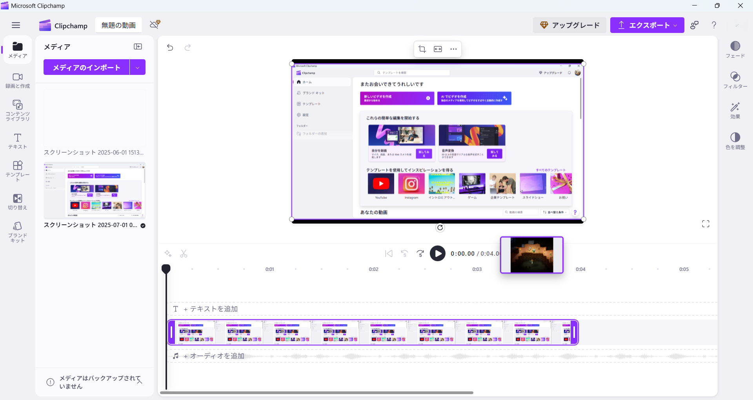Select the screenshot clip on the timeline
This screenshot has width=753, height=400.
(x=373, y=333)
